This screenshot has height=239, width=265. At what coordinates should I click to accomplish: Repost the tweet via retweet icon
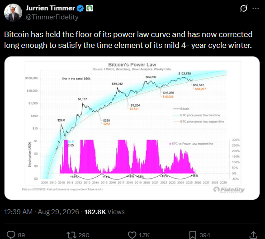pos(71,235)
